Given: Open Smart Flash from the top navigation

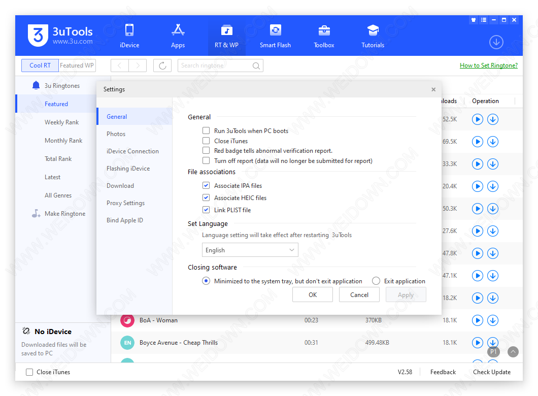Looking at the screenshot, I should click(275, 36).
